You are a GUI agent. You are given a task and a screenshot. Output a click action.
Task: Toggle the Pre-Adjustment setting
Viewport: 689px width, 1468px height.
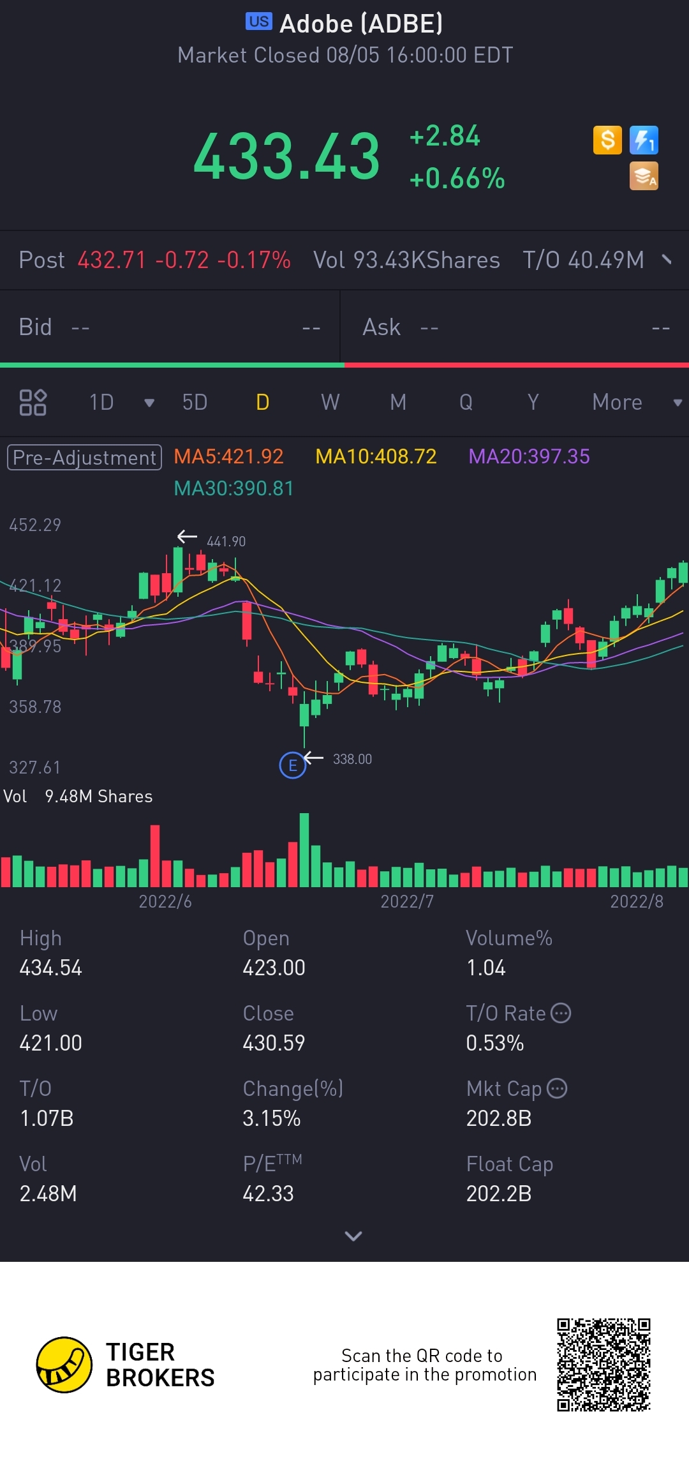(84, 457)
